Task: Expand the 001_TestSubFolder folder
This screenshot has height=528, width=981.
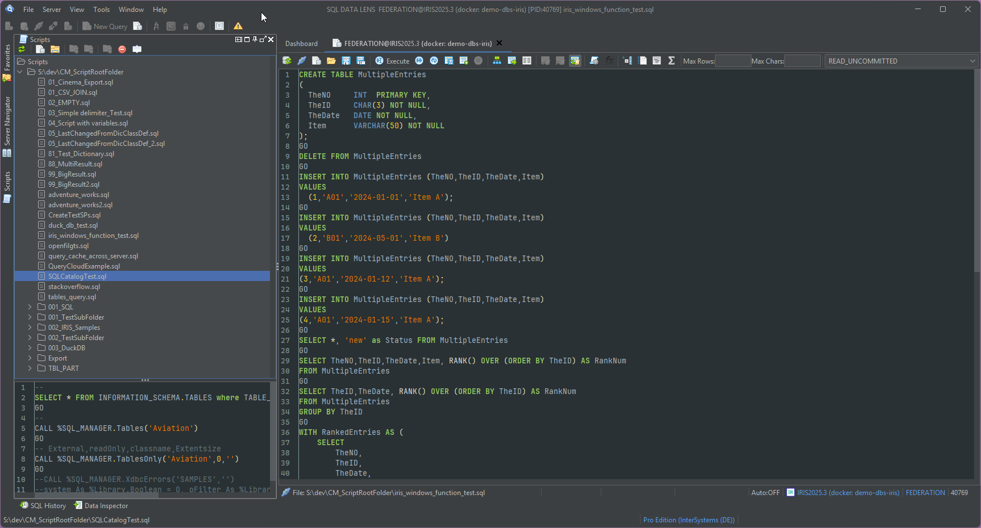Action: coord(30,317)
